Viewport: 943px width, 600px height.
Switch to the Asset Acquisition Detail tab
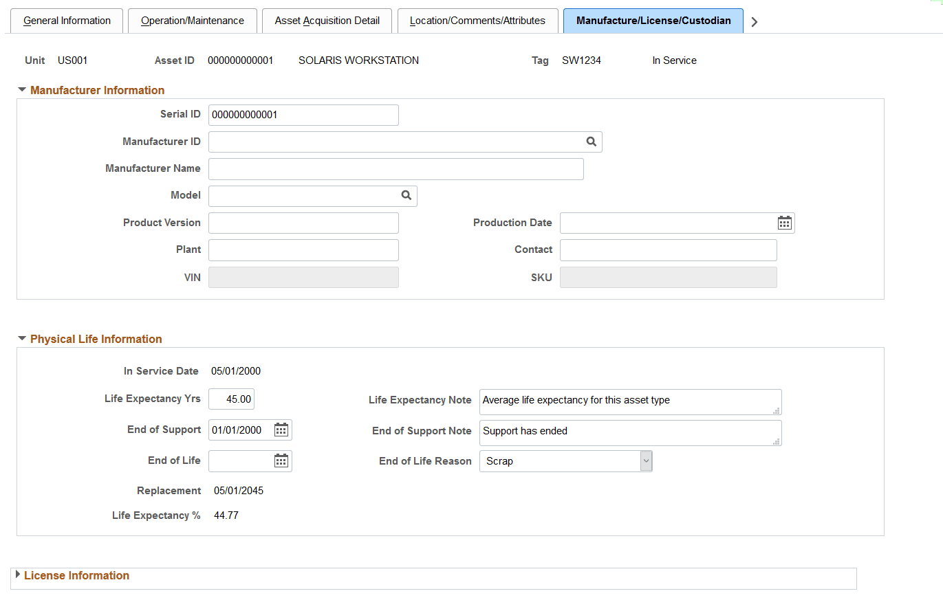click(327, 21)
